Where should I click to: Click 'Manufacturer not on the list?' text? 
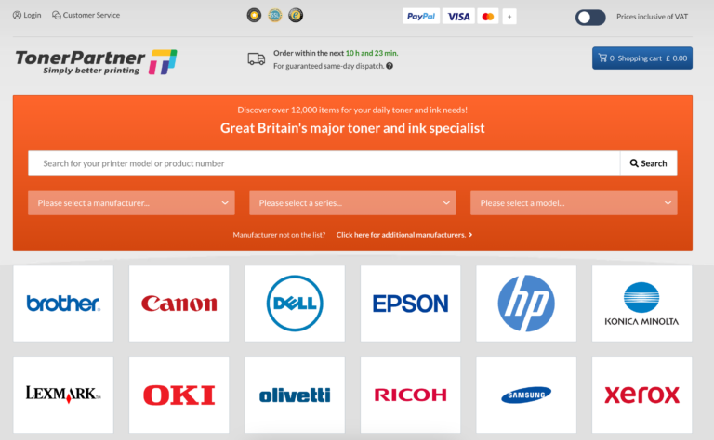[279, 235]
